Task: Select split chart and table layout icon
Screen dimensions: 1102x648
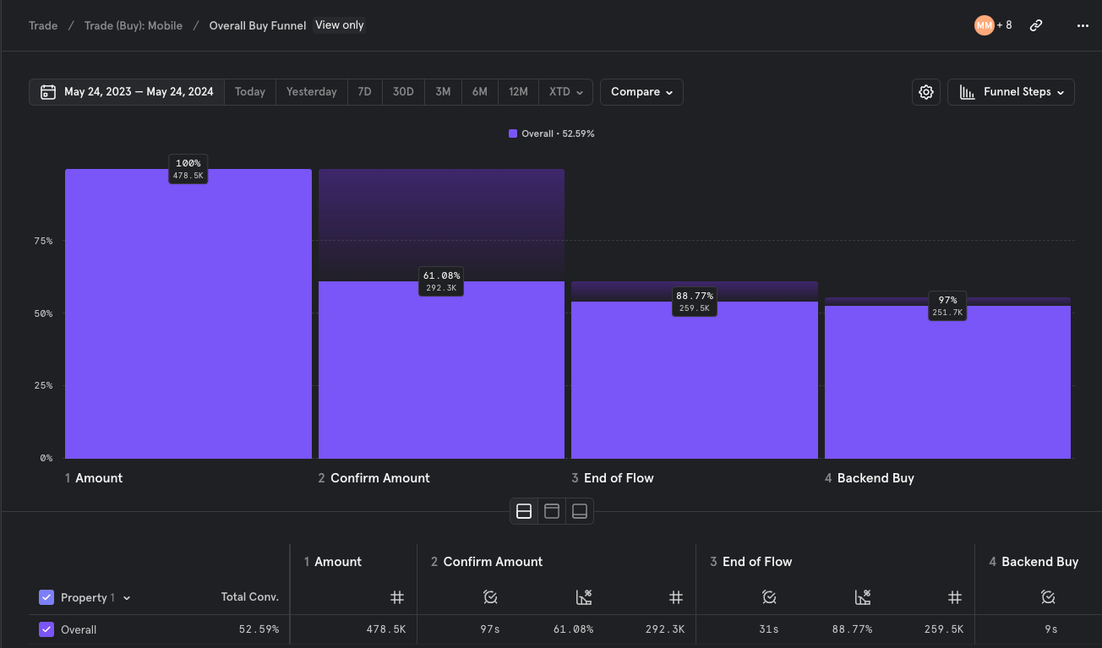Action: coord(524,511)
